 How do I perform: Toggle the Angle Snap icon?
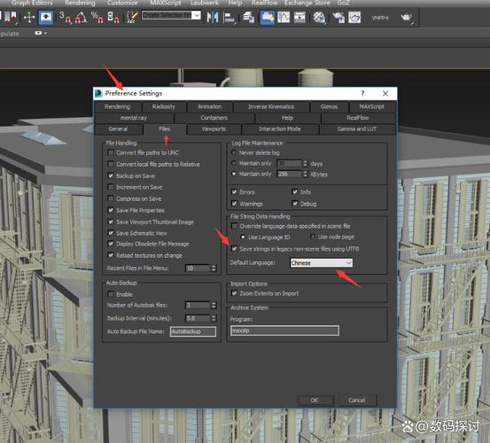[x=82, y=17]
